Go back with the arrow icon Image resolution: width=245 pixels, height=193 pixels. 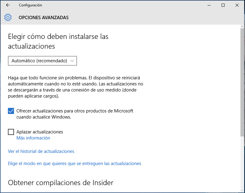click(8, 5)
